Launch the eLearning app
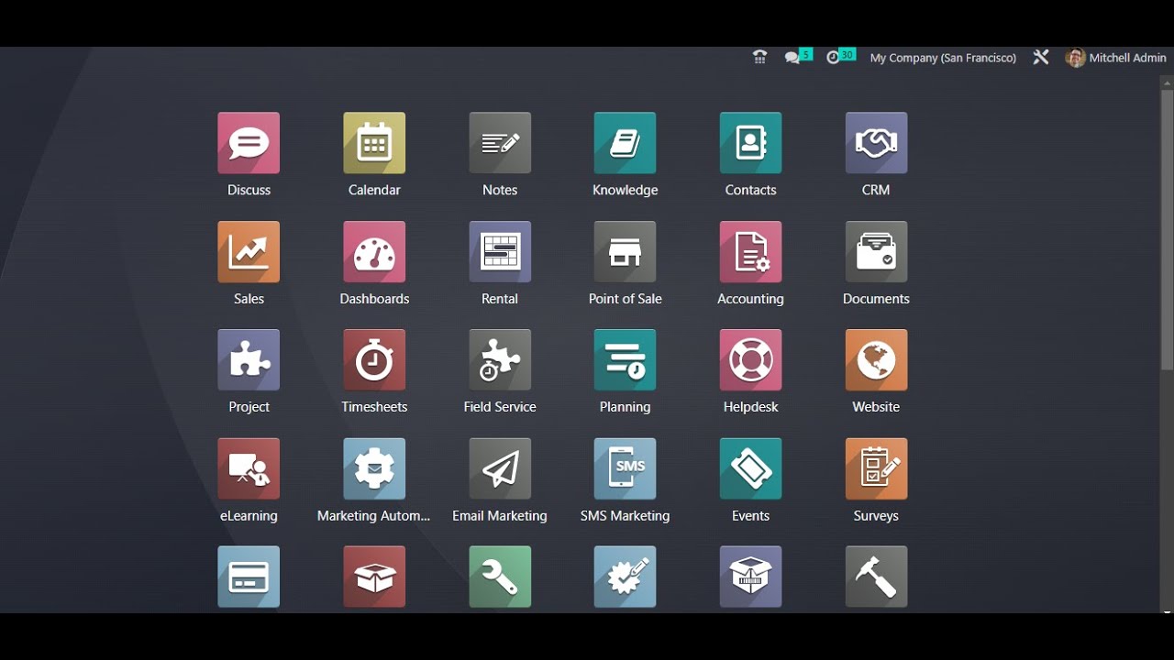The width and height of the screenshot is (1174, 660). (x=249, y=469)
